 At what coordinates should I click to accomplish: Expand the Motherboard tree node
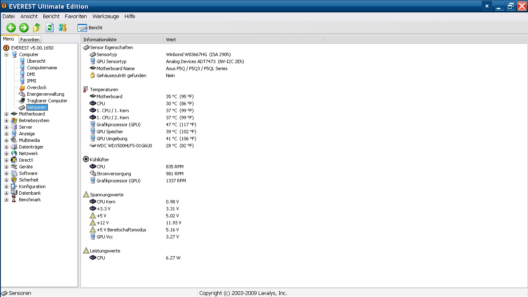pyautogui.click(x=6, y=114)
